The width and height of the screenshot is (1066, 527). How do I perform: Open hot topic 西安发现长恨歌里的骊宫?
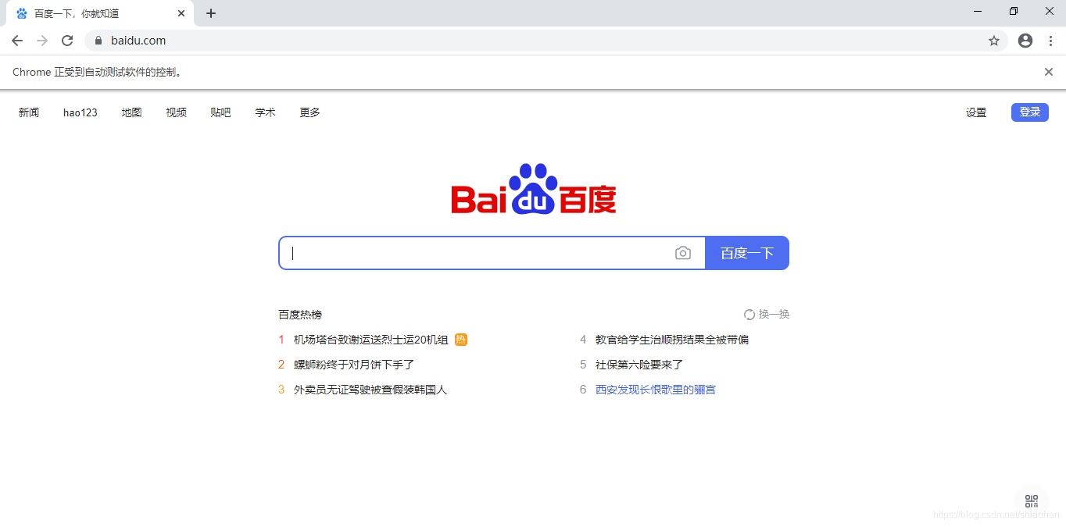point(656,390)
